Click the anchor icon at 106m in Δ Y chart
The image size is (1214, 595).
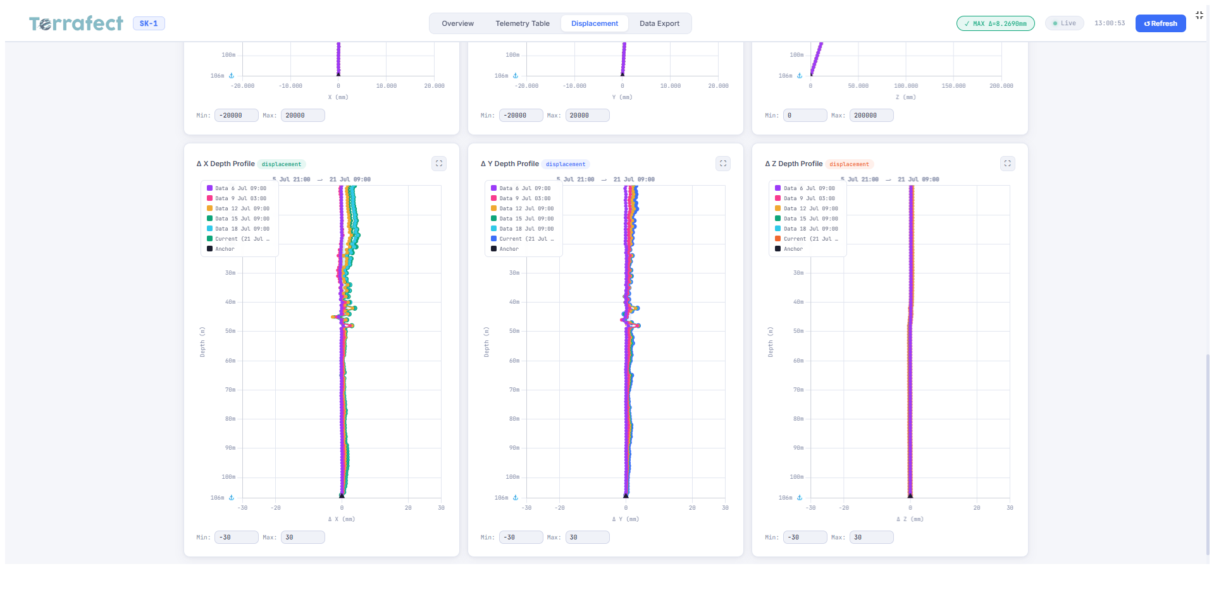(516, 498)
